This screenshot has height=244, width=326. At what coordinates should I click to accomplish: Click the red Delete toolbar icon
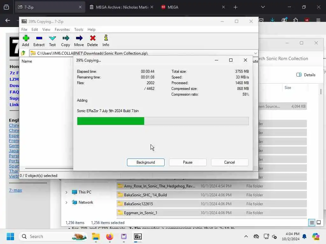point(93,41)
